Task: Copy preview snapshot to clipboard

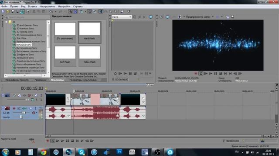Action: pos(228,17)
